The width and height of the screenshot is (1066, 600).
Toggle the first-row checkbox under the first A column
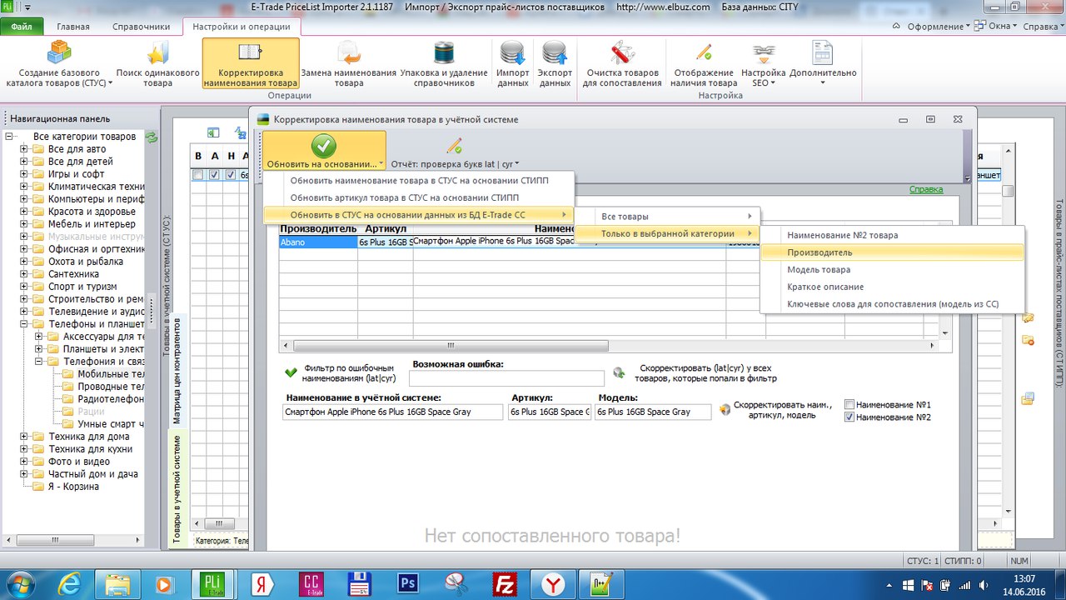[214, 175]
